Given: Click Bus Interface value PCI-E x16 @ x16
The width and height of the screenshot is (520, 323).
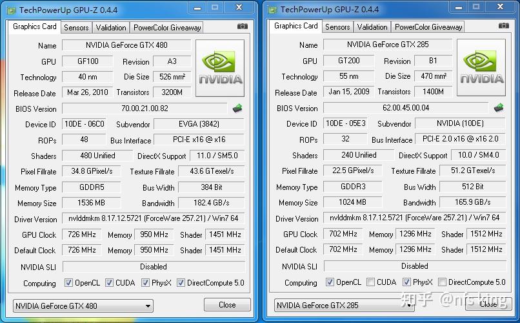Looking at the screenshot, I should pos(199,140).
